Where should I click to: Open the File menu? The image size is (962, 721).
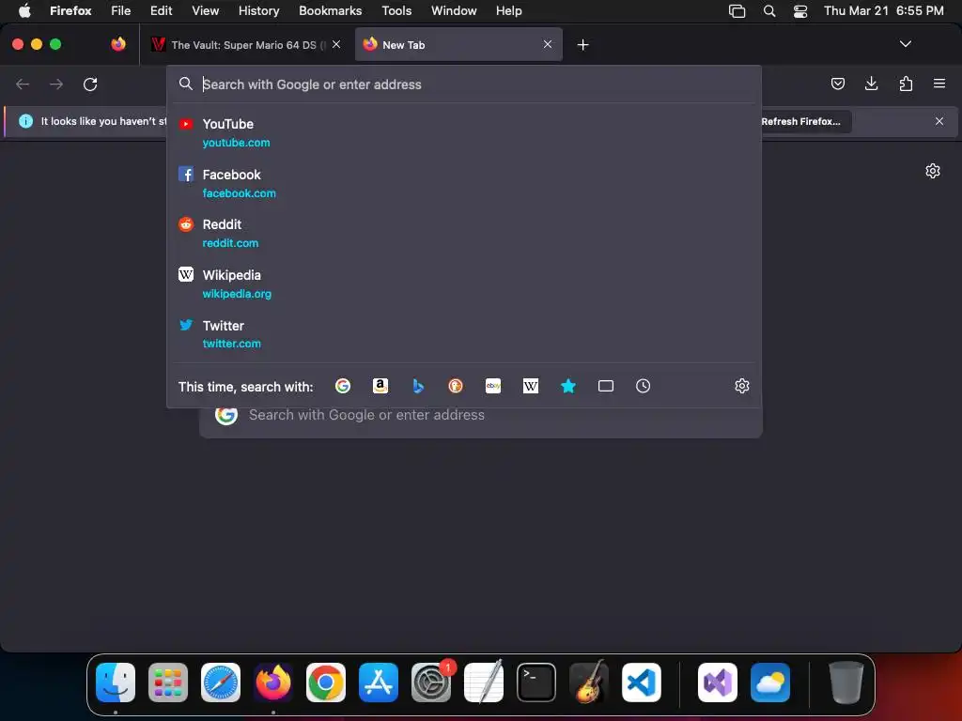point(121,10)
